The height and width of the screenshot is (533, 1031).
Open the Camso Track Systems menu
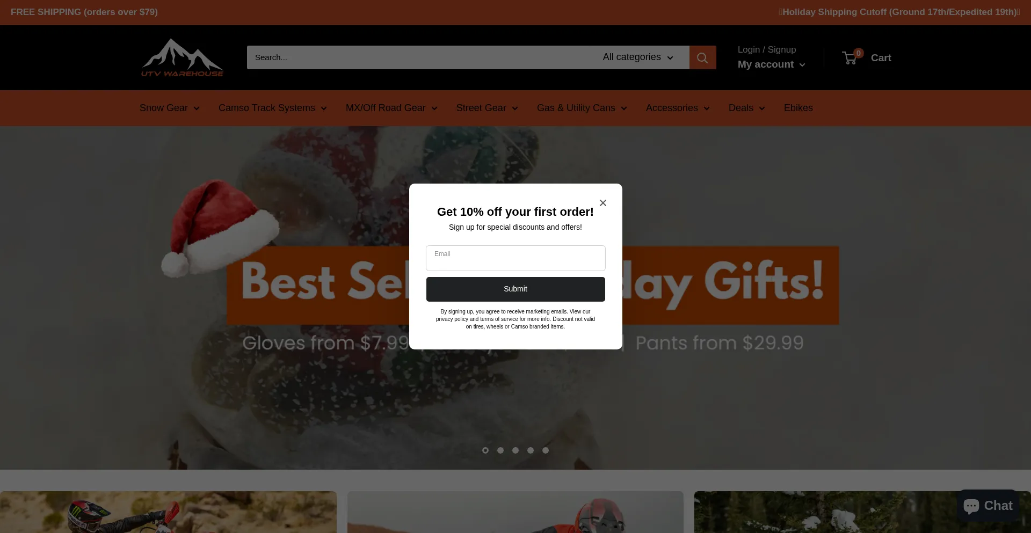[273, 108]
